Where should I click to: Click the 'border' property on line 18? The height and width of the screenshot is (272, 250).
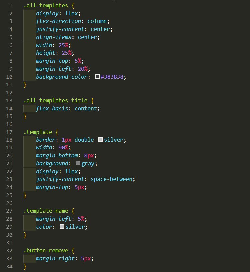(x=46, y=140)
